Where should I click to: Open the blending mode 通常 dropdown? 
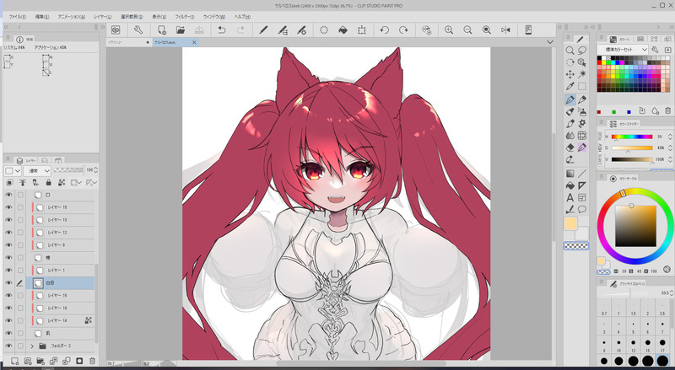pyautogui.click(x=37, y=171)
